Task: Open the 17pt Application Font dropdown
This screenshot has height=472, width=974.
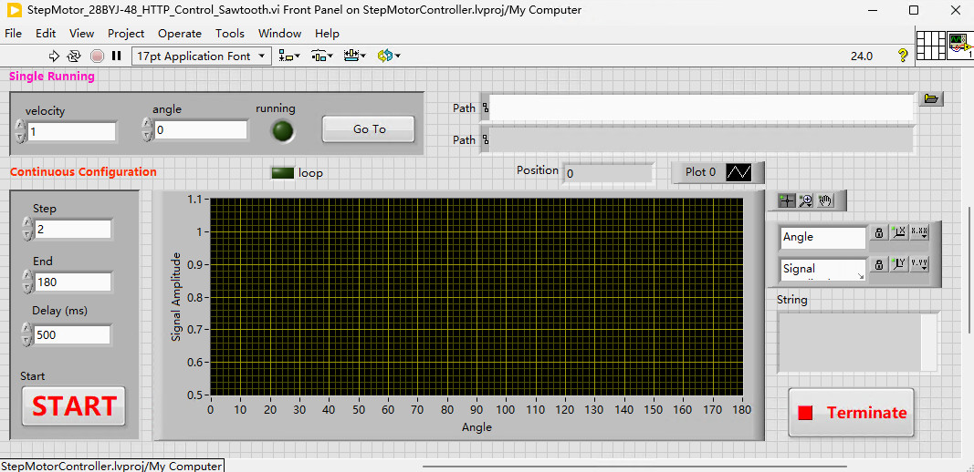Action: pos(201,56)
